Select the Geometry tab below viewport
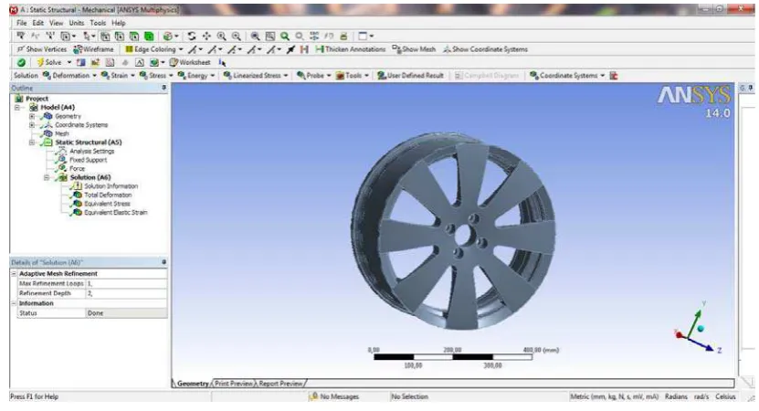759x411 pixels. click(193, 384)
